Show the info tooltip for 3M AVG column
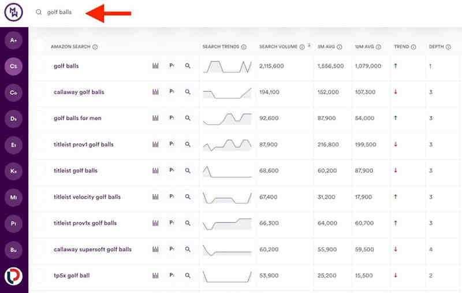The image size is (462, 293). point(340,47)
